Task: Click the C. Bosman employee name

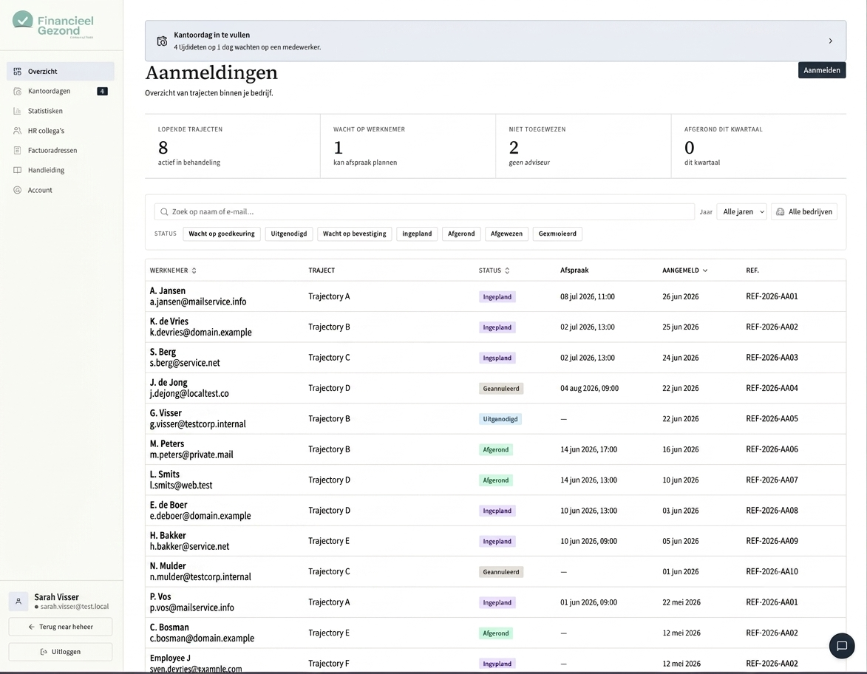Action: [169, 627]
